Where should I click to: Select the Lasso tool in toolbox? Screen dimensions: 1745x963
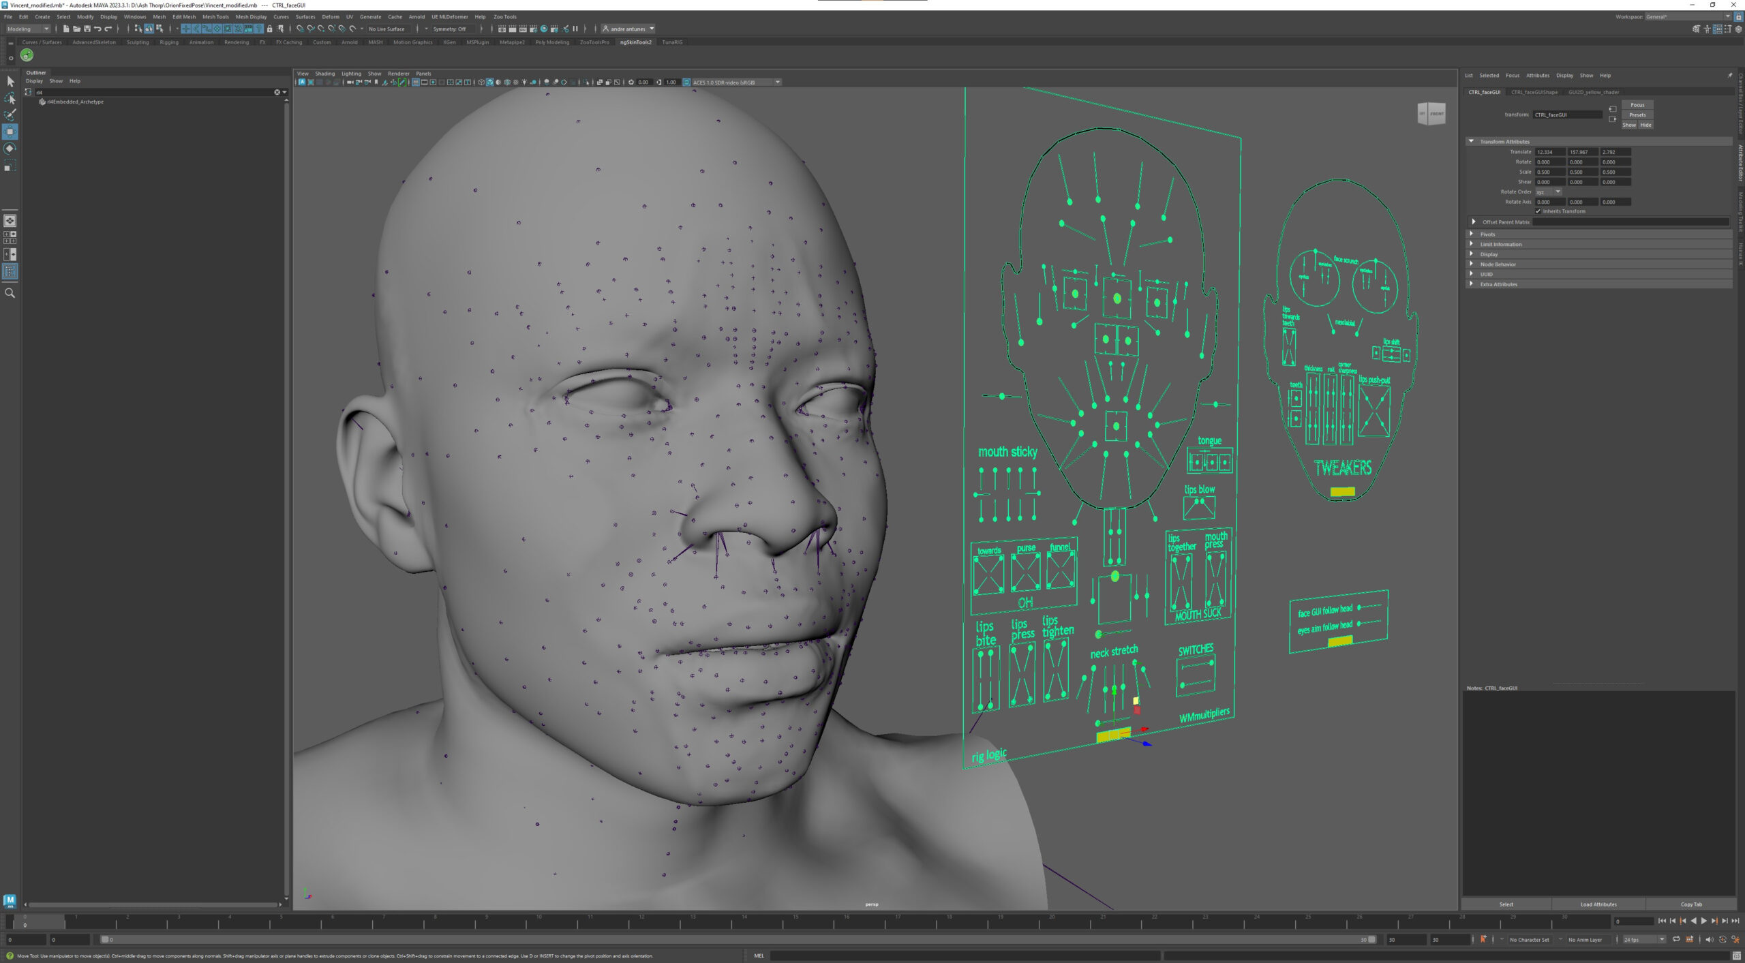(x=10, y=98)
